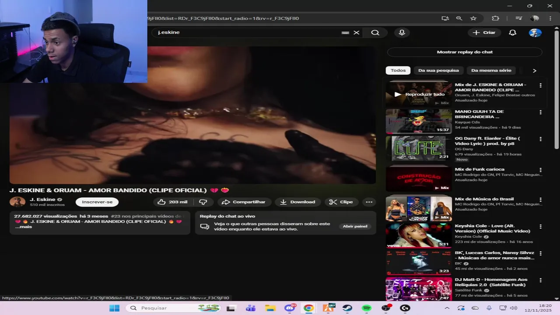
Task: Like the video with 203 mil
Action: pyautogui.click(x=172, y=202)
